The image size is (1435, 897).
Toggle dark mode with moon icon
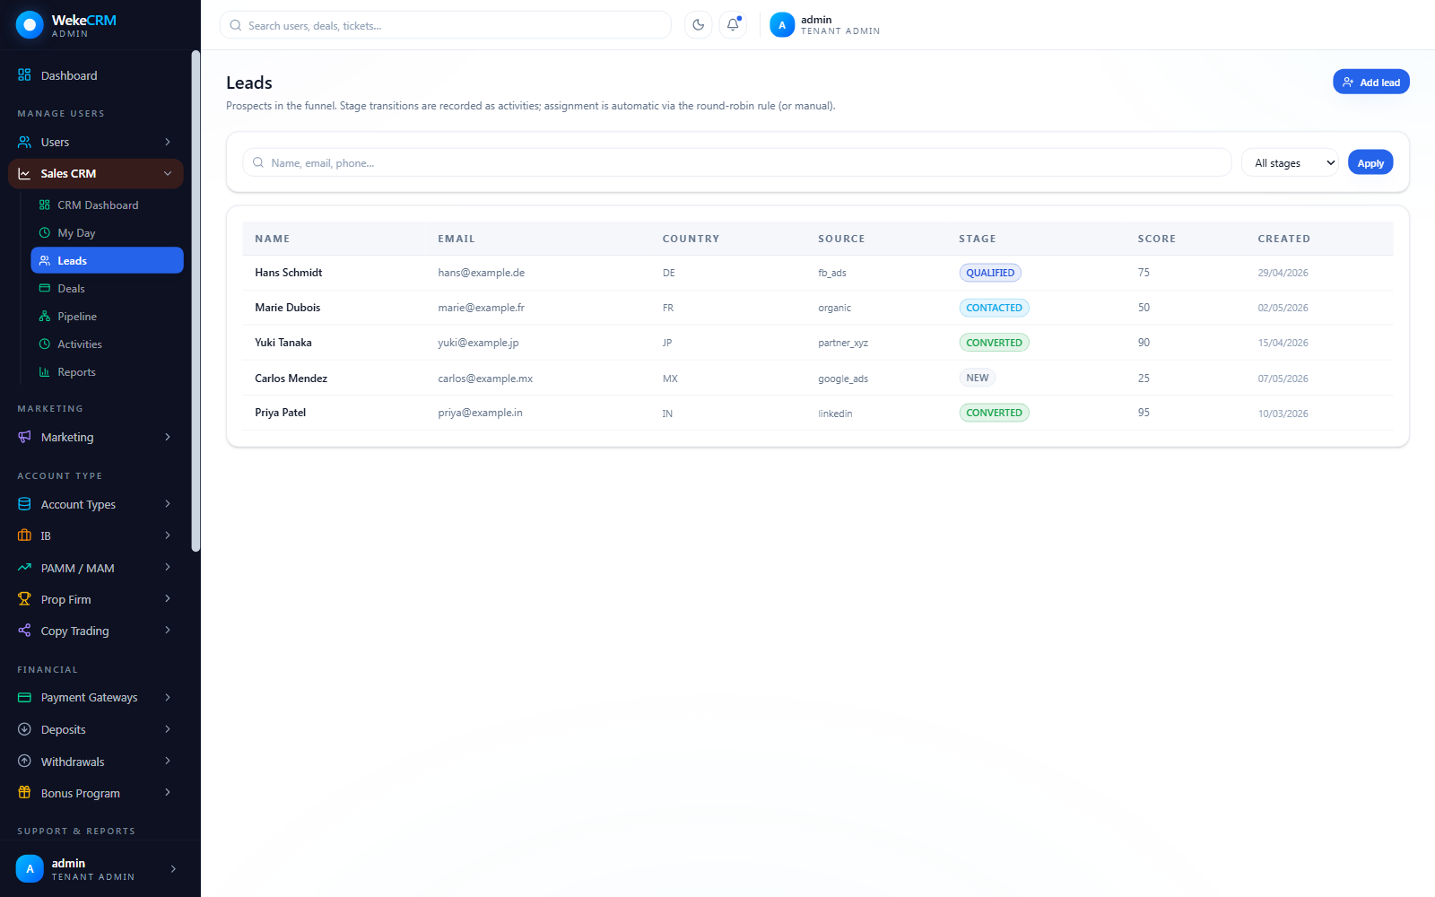pos(699,25)
